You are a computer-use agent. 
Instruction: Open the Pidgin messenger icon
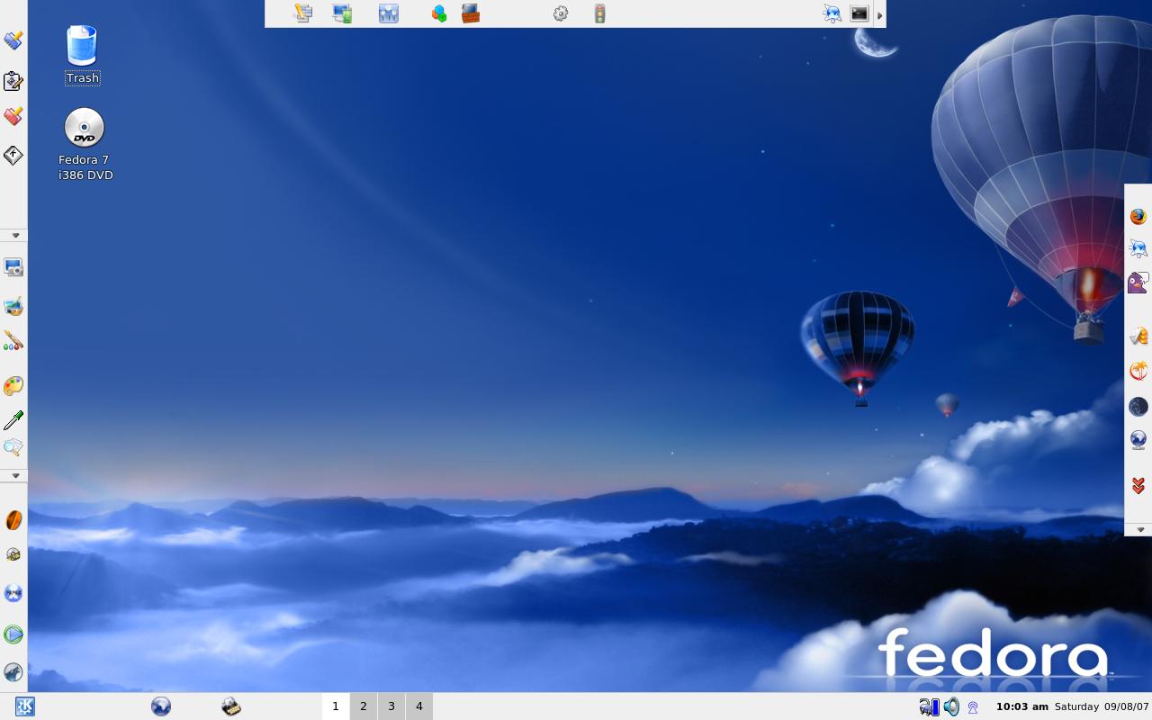[1138, 283]
